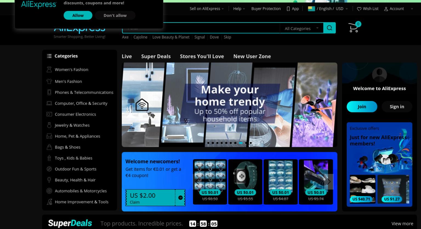Click the Beauty, Health & Hair icon
This screenshot has width=421, height=229.
pyautogui.click(x=49, y=180)
